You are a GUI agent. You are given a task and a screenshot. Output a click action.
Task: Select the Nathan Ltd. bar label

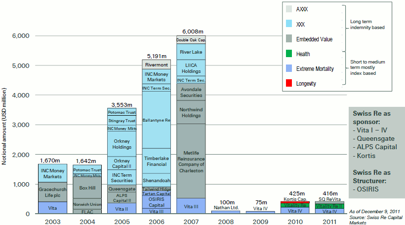[x=226, y=208]
